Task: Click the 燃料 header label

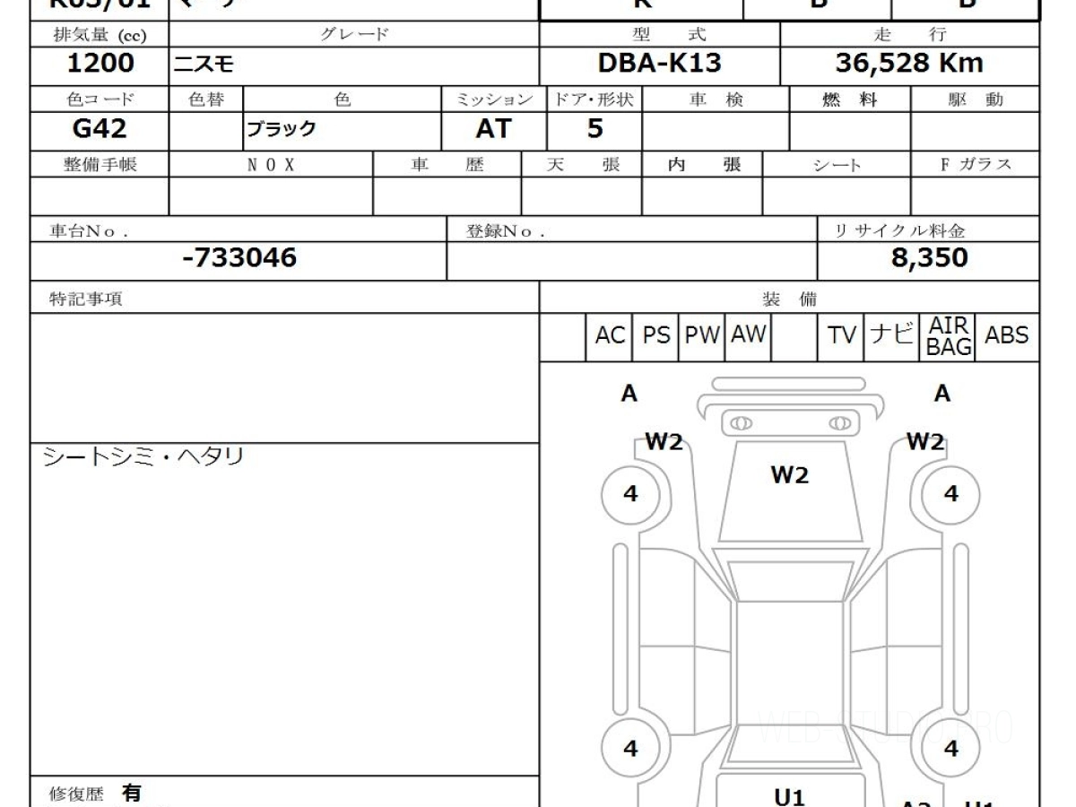Action: click(850, 100)
